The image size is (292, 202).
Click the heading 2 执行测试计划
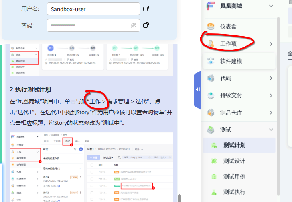(30, 90)
